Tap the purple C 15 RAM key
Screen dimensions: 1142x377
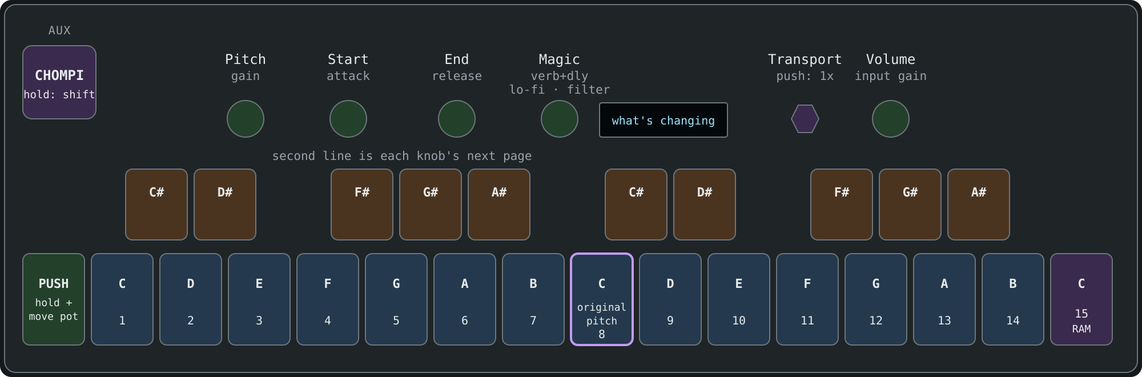(x=1081, y=299)
